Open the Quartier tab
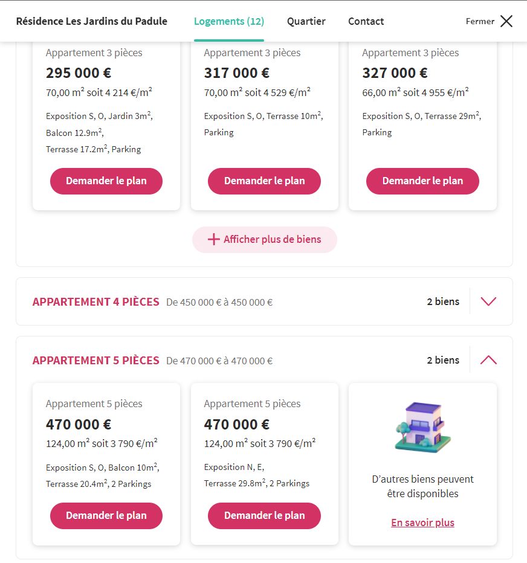This screenshot has width=527, height=563. [x=306, y=21]
